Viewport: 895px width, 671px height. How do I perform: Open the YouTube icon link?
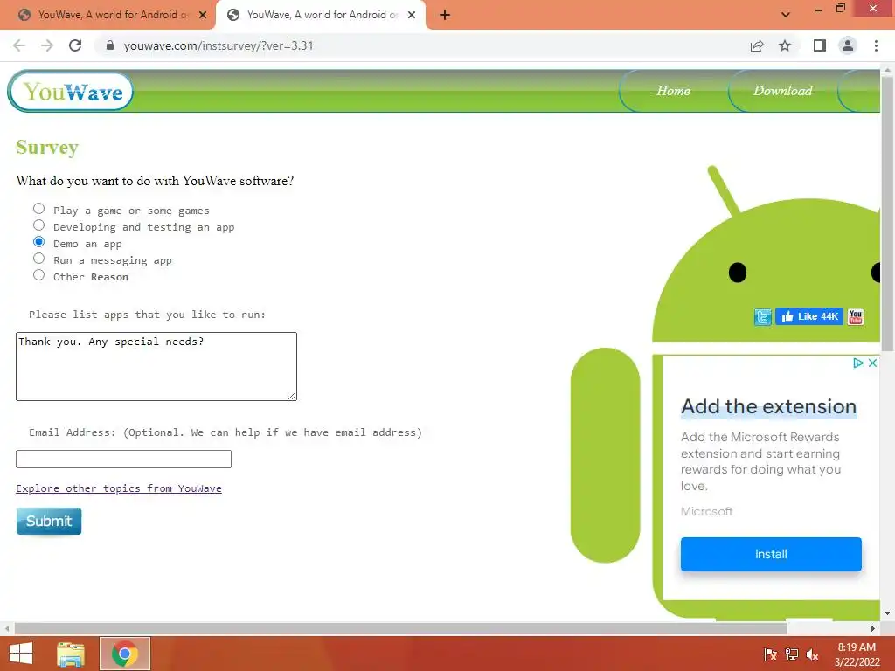click(x=856, y=316)
